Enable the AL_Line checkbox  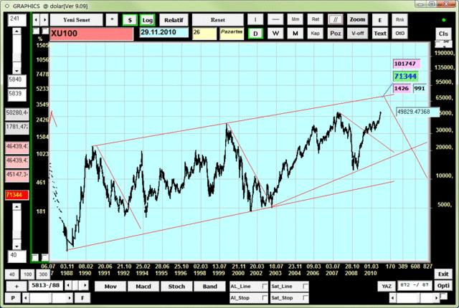point(266,287)
